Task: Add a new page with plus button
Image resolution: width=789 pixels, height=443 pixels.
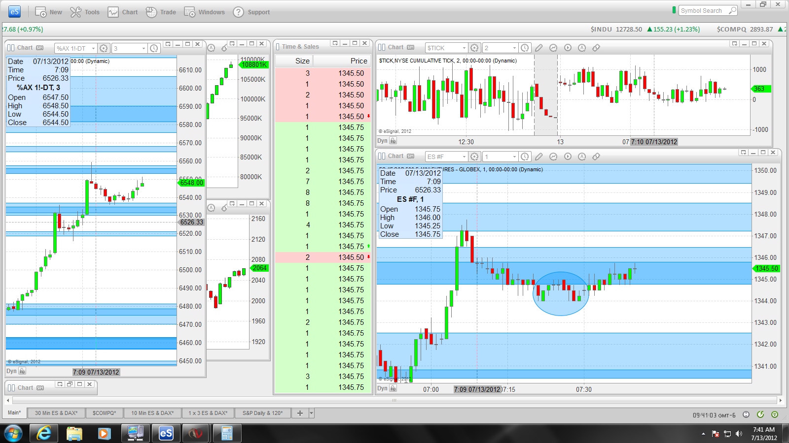Action: 300,413
